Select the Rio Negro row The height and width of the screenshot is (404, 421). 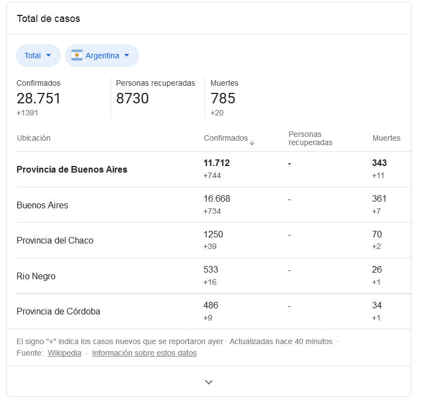pos(36,276)
